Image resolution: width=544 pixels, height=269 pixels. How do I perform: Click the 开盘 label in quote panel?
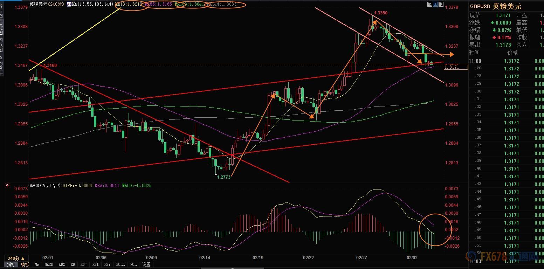(522, 15)
